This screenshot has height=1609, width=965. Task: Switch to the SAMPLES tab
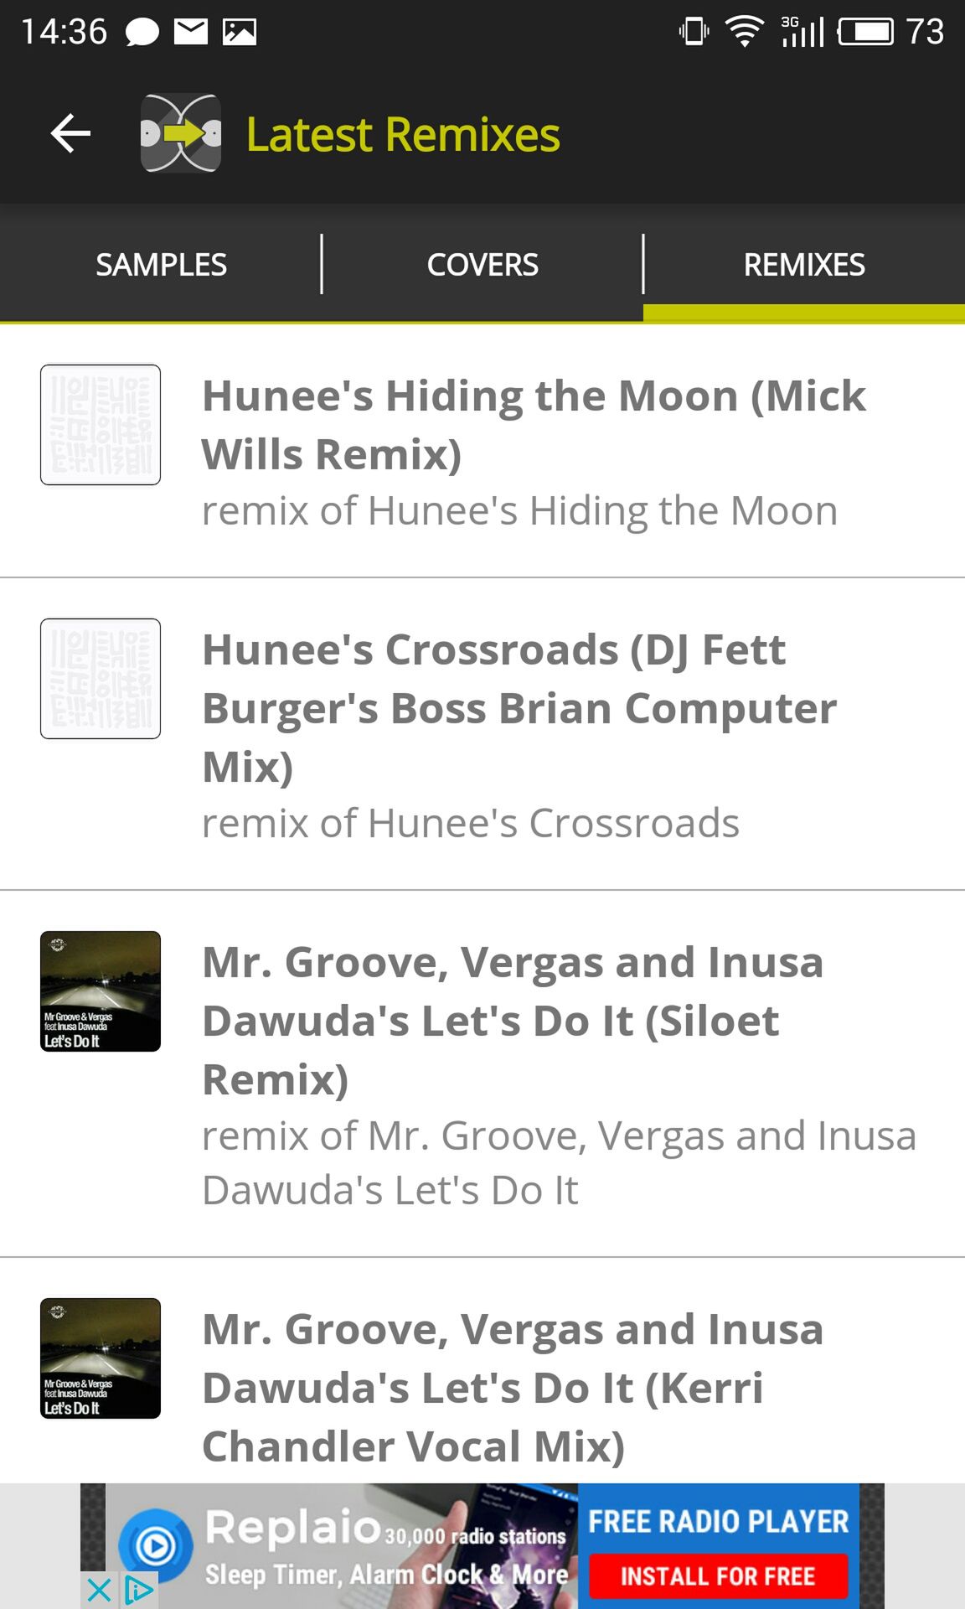click(161, 265)
